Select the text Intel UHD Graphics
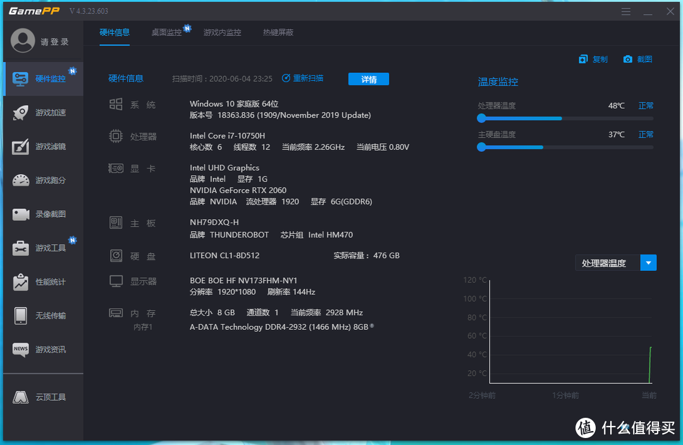Screen dimensions: 683x445 point(225,168)
